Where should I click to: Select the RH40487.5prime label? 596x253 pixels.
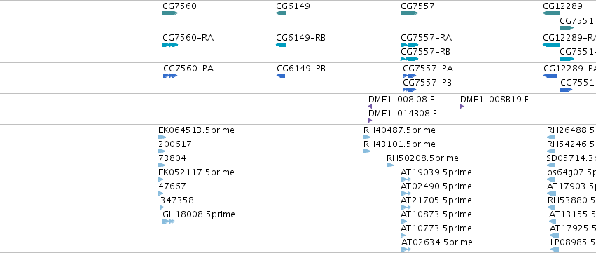click(399, 130)
